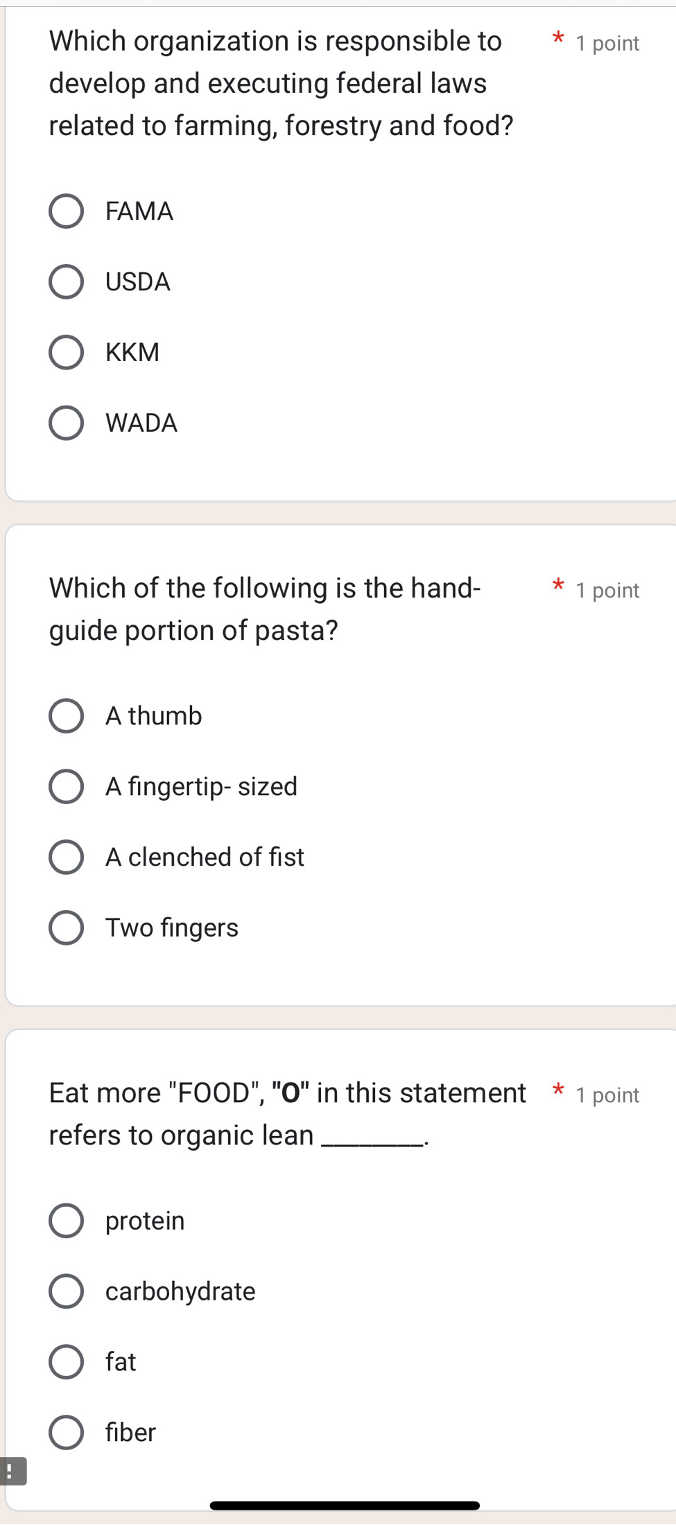Select USDA as the answer
Image resolution: width=676 pixels, height=1525 pixels.
(x=66, y=281)
